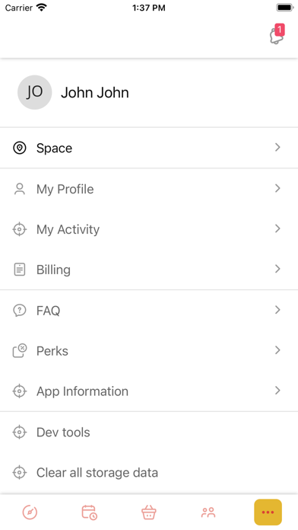This screenshot has width=298, height=530.
Task: Open the Perks menu item label
Action: click(x=52, y=351)
